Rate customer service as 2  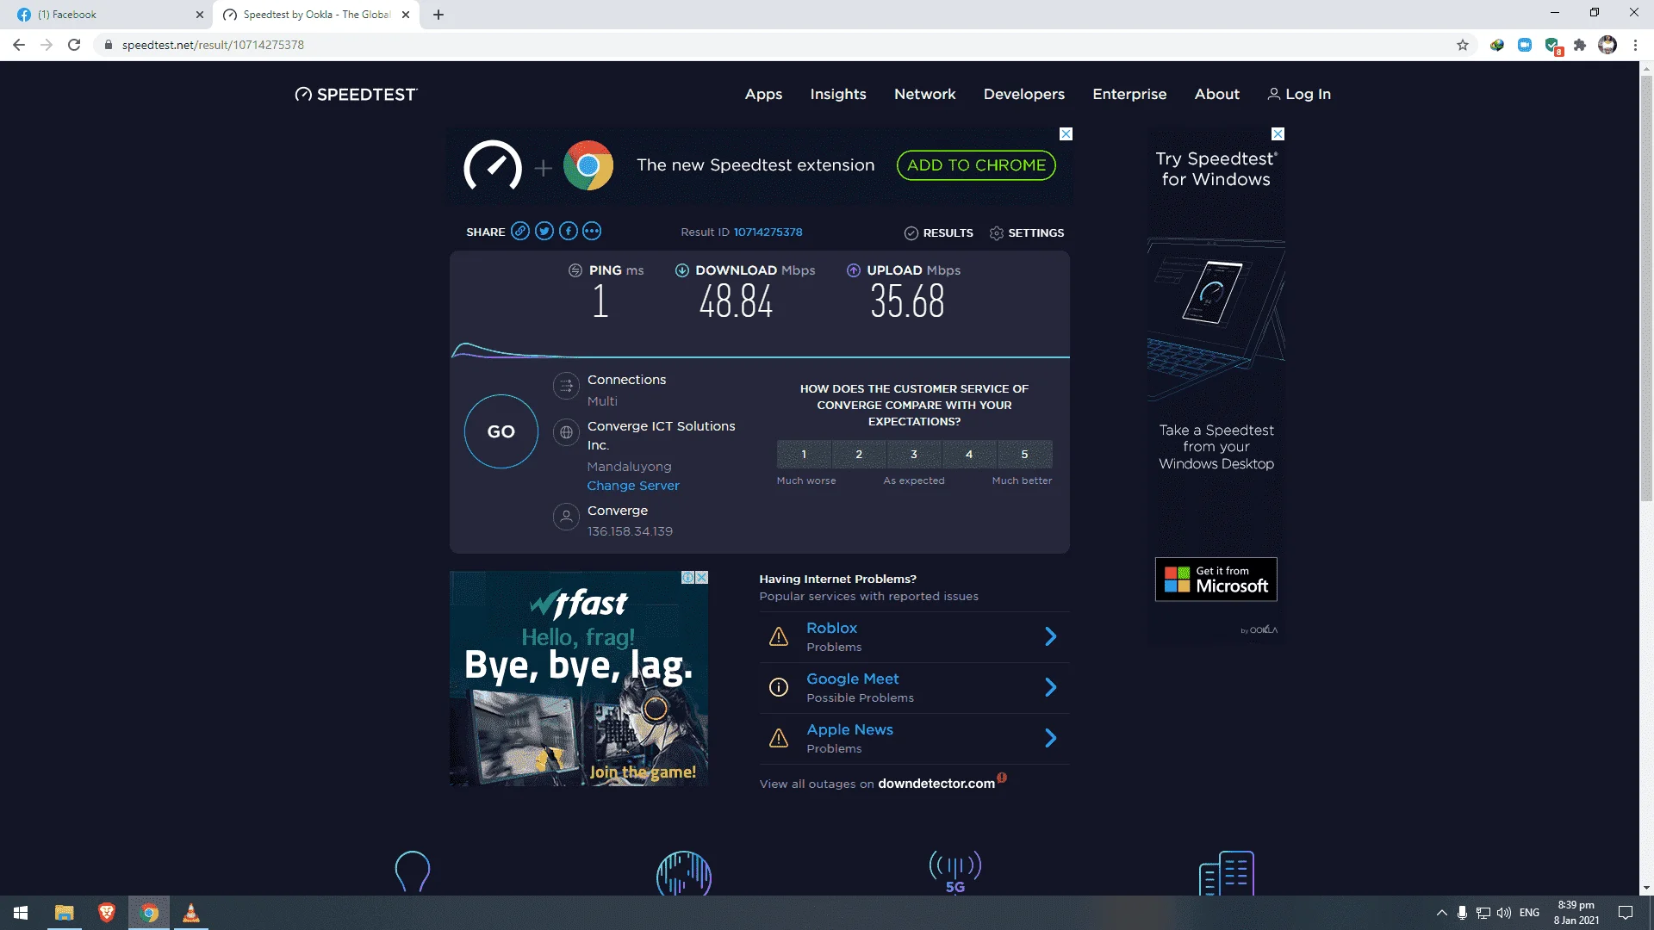point(859,454)
